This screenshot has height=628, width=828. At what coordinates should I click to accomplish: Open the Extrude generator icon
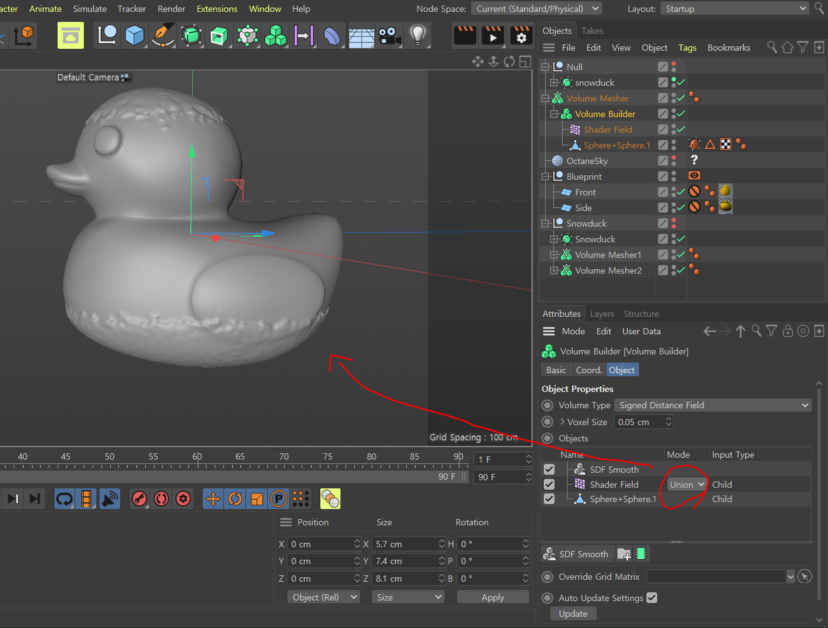click(219, 36)
